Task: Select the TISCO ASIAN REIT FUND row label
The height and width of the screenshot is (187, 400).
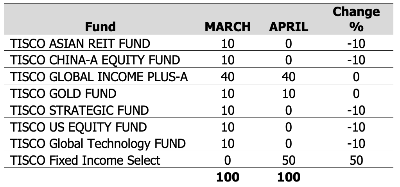Action: [x=80, y=43]
